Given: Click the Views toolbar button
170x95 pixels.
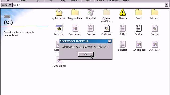Looking at the screenshot, I should tap(126, 1).
